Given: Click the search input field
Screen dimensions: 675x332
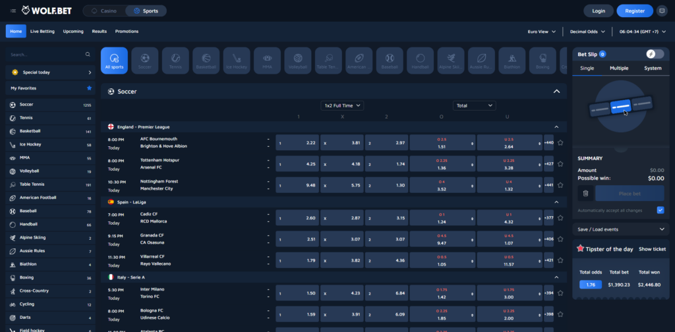Looking at the screenshot, I should click(47, 55).
